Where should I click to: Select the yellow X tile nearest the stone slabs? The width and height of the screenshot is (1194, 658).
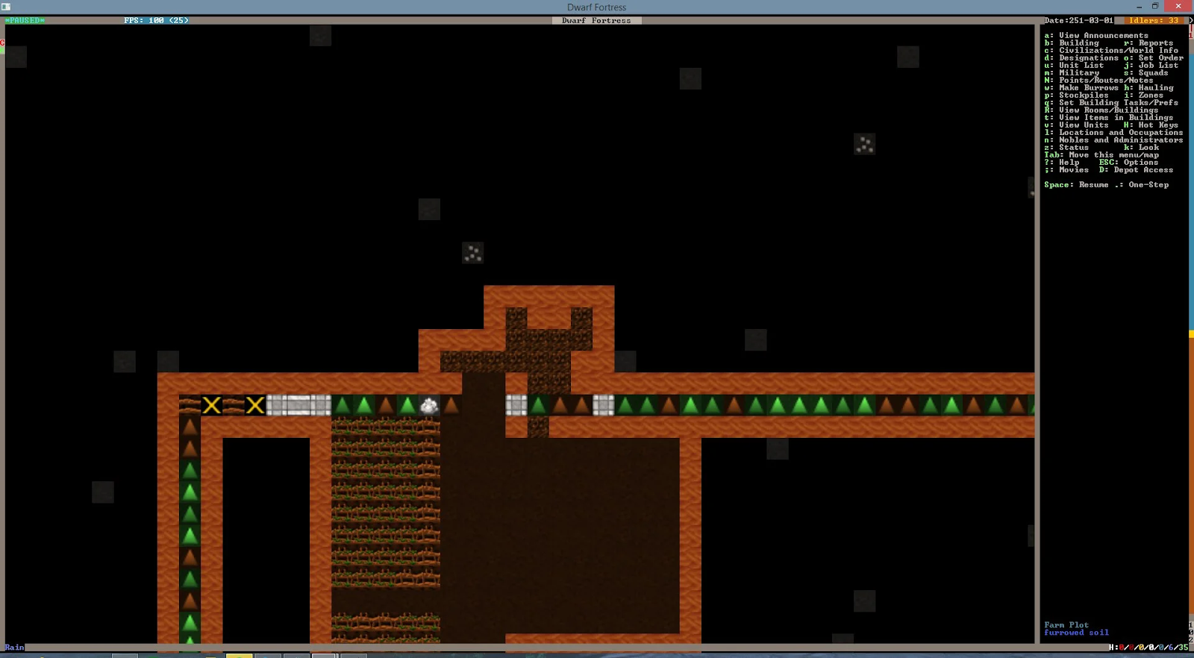click(255, 406)
